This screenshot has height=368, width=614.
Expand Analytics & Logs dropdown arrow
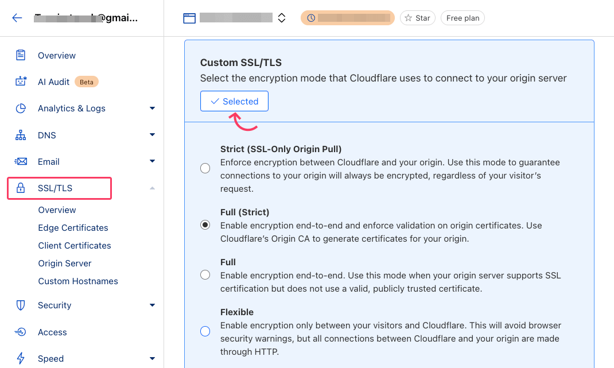pyautogui.click(x=152, y=108)
